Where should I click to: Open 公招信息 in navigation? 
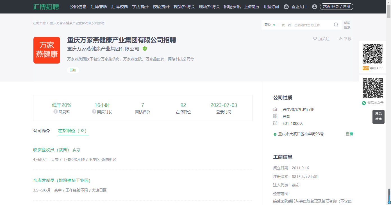78,7
